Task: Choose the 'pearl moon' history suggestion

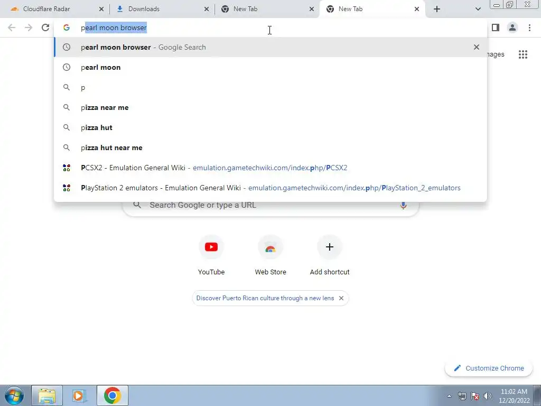Action: 270,67
